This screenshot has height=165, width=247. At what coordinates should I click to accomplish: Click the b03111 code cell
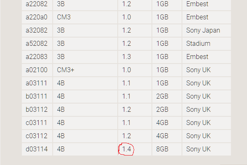36,96
